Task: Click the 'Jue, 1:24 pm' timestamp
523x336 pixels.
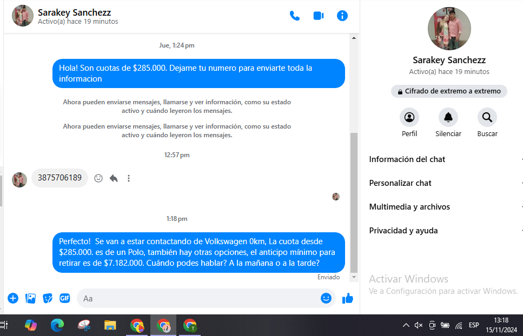Action: [x=177, y=45]
